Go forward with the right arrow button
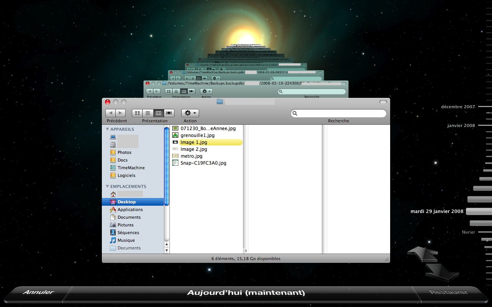The height and width of the screenshot is (307, 492). [x=121, y=113]
